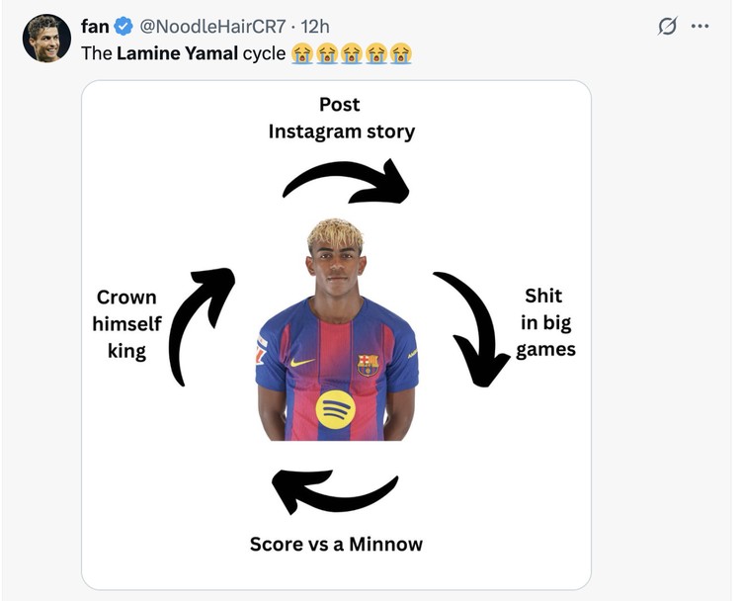Click the "Crown himself king" text
Screen dimensions: 741x601
(126, 324)
